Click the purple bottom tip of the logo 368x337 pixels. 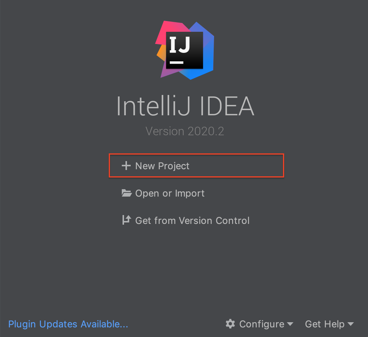[x=164, y=72]
